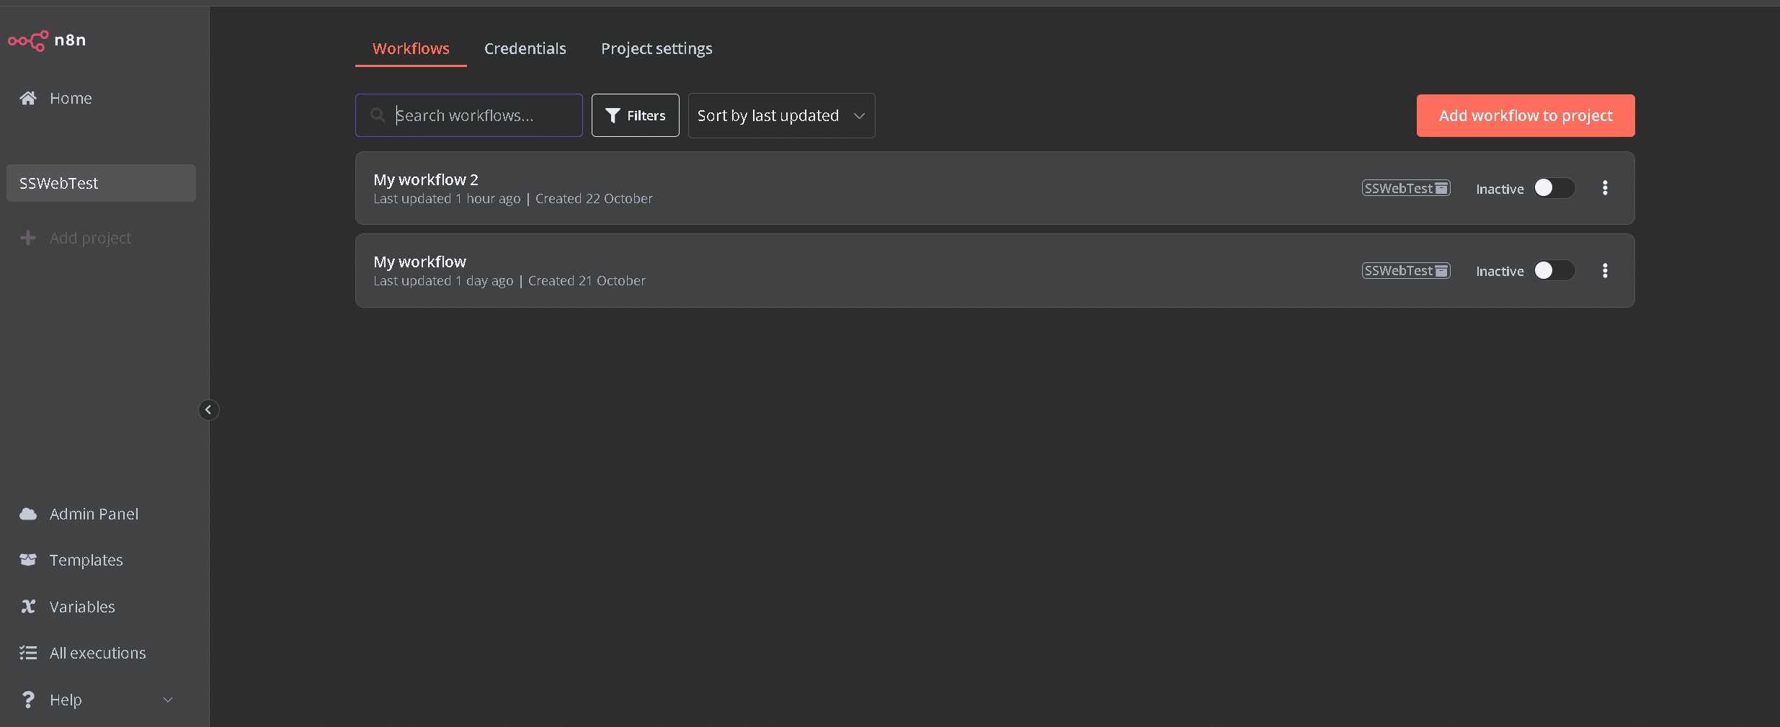Click the Admin Panel cloud icon

click(28, 514)
